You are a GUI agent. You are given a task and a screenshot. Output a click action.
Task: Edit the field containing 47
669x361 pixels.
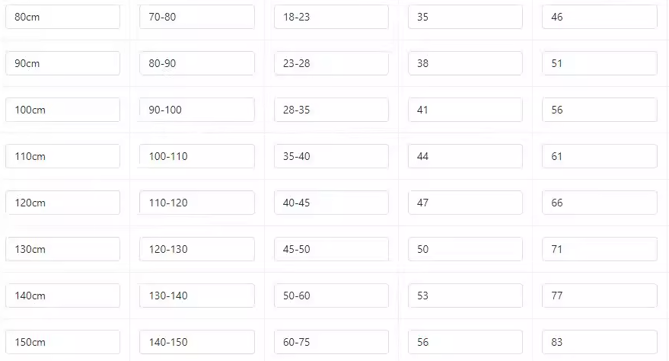(x=465, y=203)
